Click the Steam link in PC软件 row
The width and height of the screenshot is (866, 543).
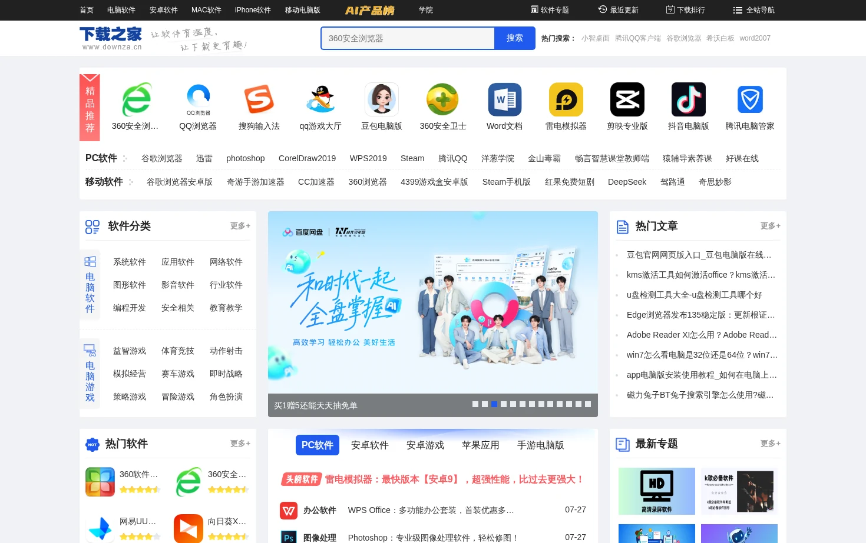pyautogui.click(x=412, y=158)
